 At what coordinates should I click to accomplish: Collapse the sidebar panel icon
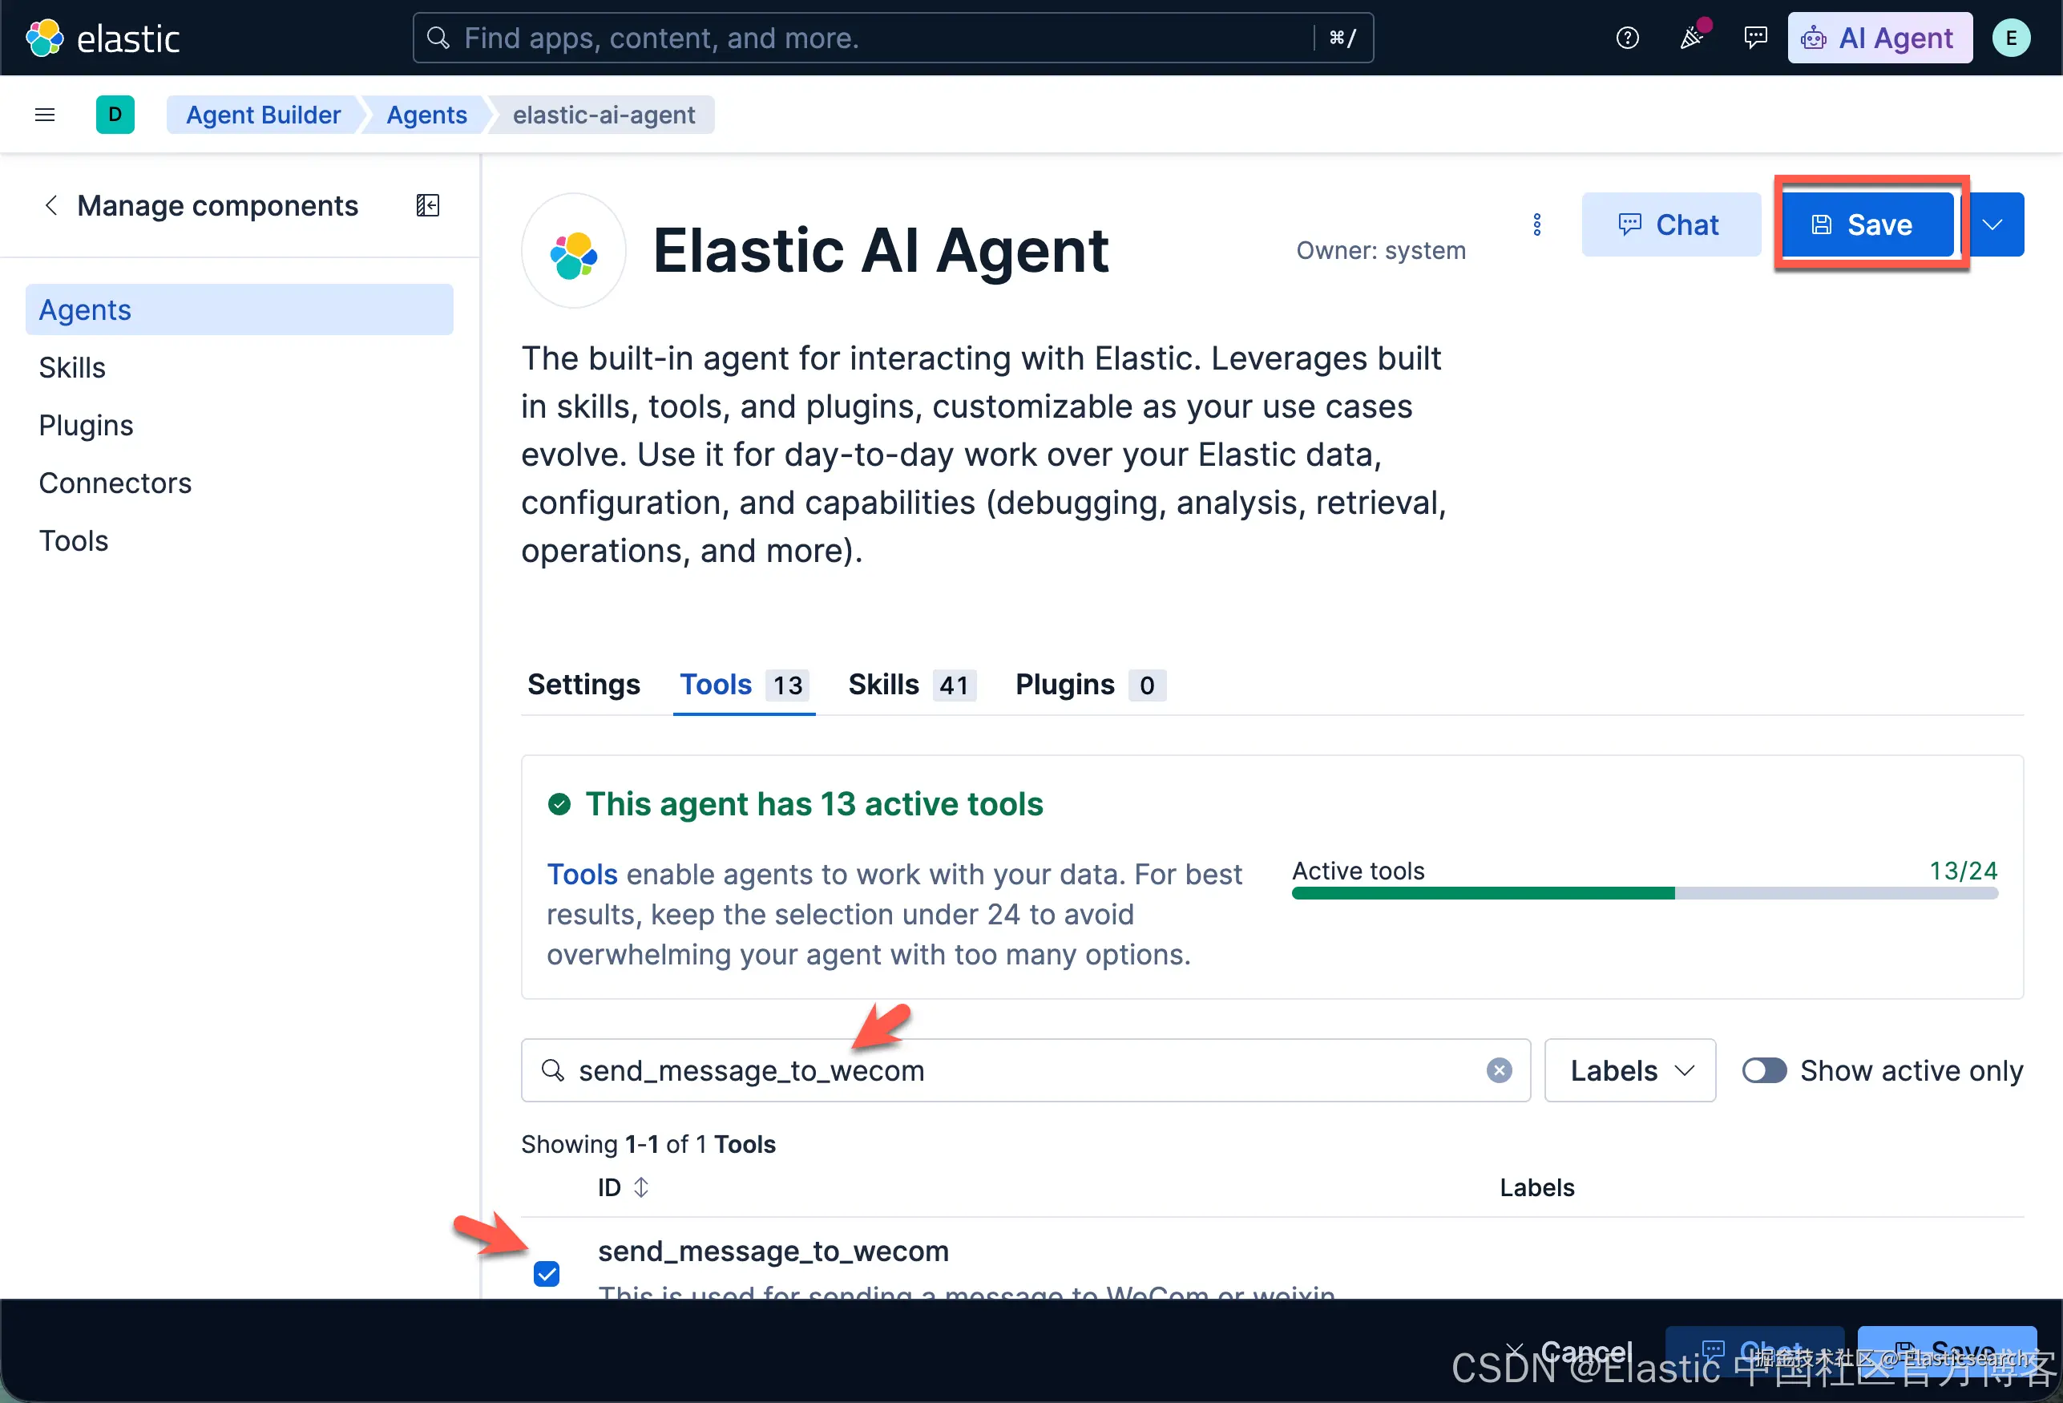[x=428, y=205]
